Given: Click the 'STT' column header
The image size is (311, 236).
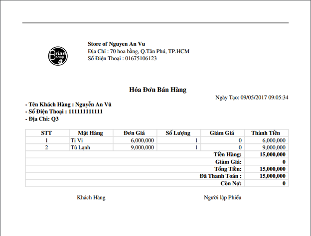Looking at the screenshot, I should (46, 133).
